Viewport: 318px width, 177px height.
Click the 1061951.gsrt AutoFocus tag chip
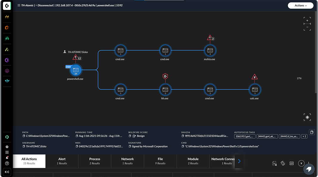244,136
